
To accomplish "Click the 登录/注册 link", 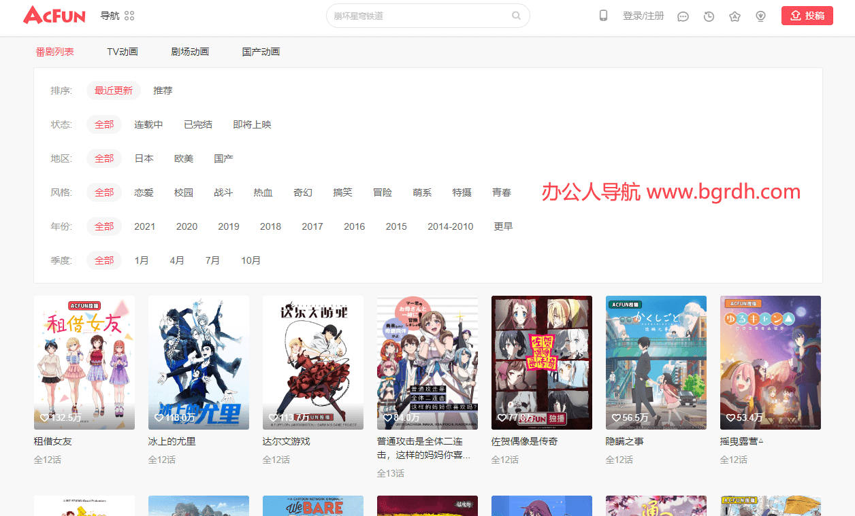I will [643, 14].
